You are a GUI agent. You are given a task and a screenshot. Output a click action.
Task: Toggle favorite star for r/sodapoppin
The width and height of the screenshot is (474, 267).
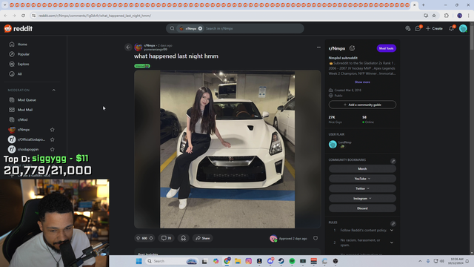[x=53, y=149]
